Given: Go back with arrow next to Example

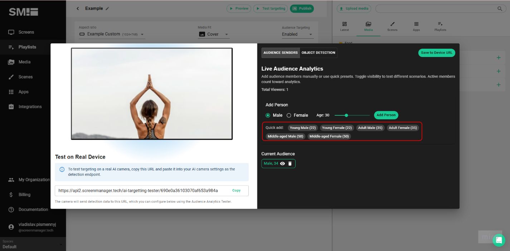Looking at the screenshot, I should click(x=78, y=9).
